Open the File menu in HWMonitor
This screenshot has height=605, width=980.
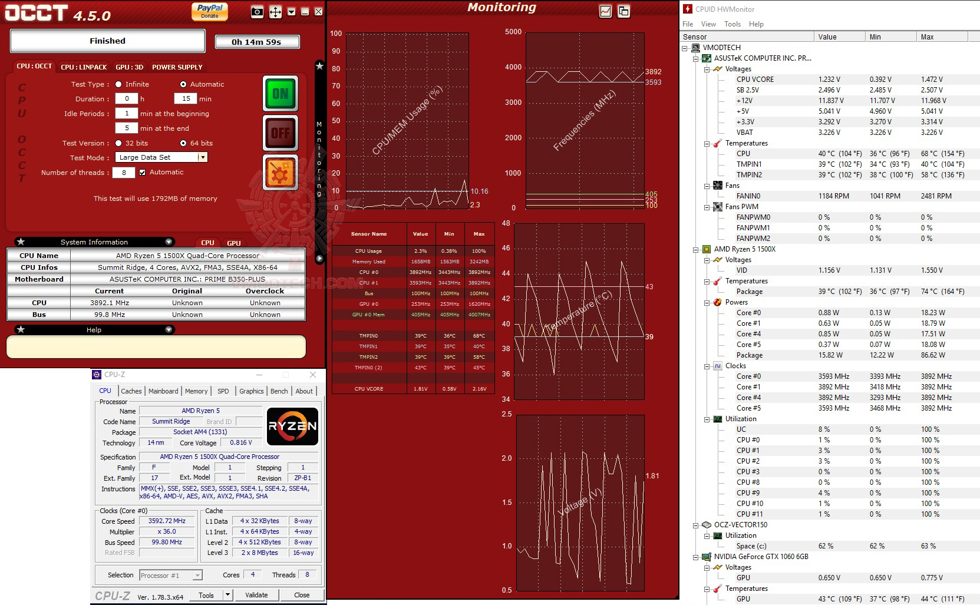pos(688,24)
